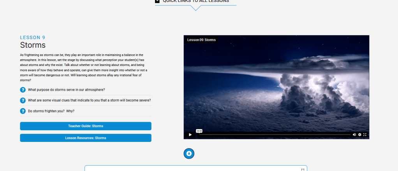This screenshot has height=171, width=398.
Task: Click the storm cloud video frame
Action: click(276, 85)
